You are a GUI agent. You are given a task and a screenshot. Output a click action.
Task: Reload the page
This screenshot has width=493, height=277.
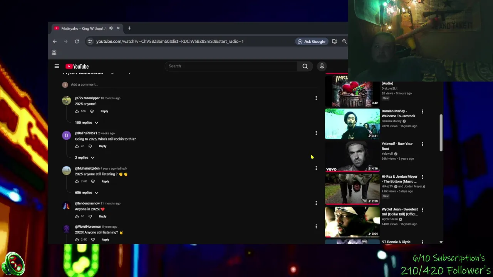pyautogui.click(x=77, y=41)
